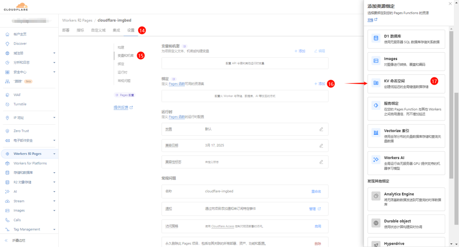Close the 添加资源绑定 panel

coord(450,4)
